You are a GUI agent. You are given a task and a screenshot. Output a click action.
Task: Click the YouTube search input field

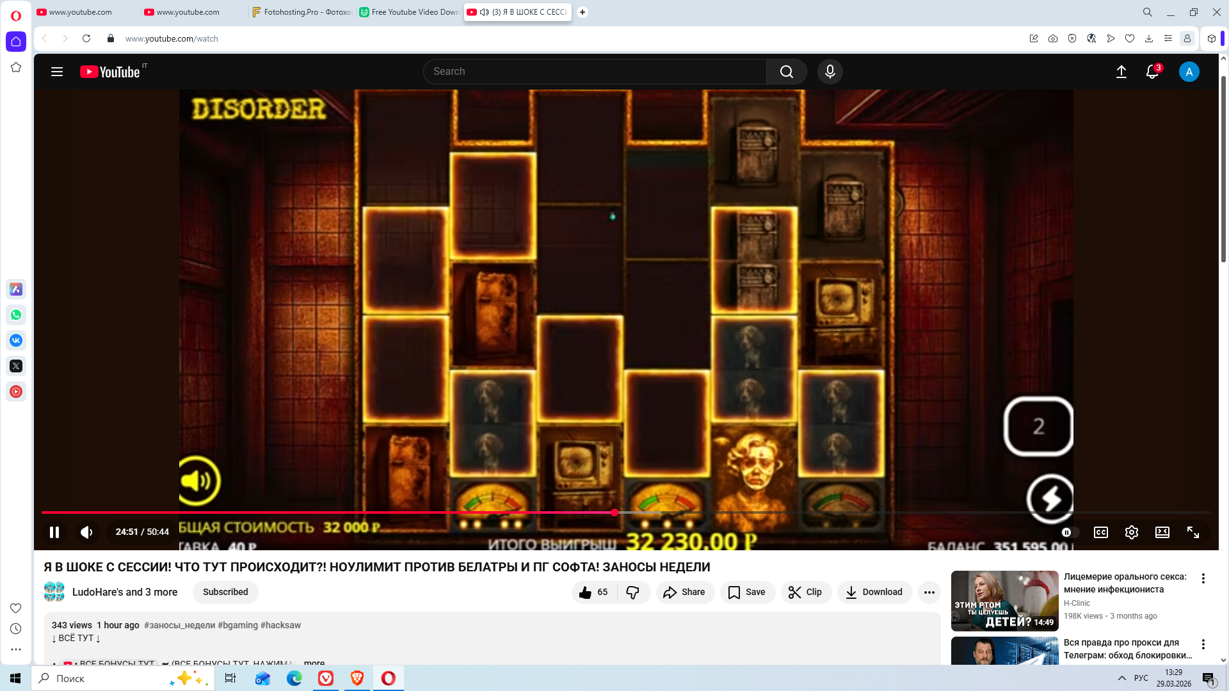point(595,72)
